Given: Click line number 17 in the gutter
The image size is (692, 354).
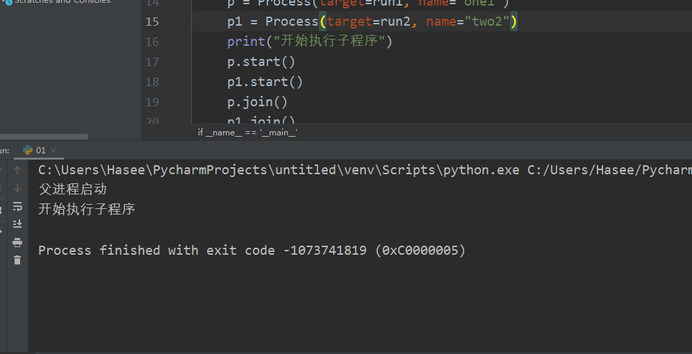Looking at the screenshot, I should click(152, 62).
